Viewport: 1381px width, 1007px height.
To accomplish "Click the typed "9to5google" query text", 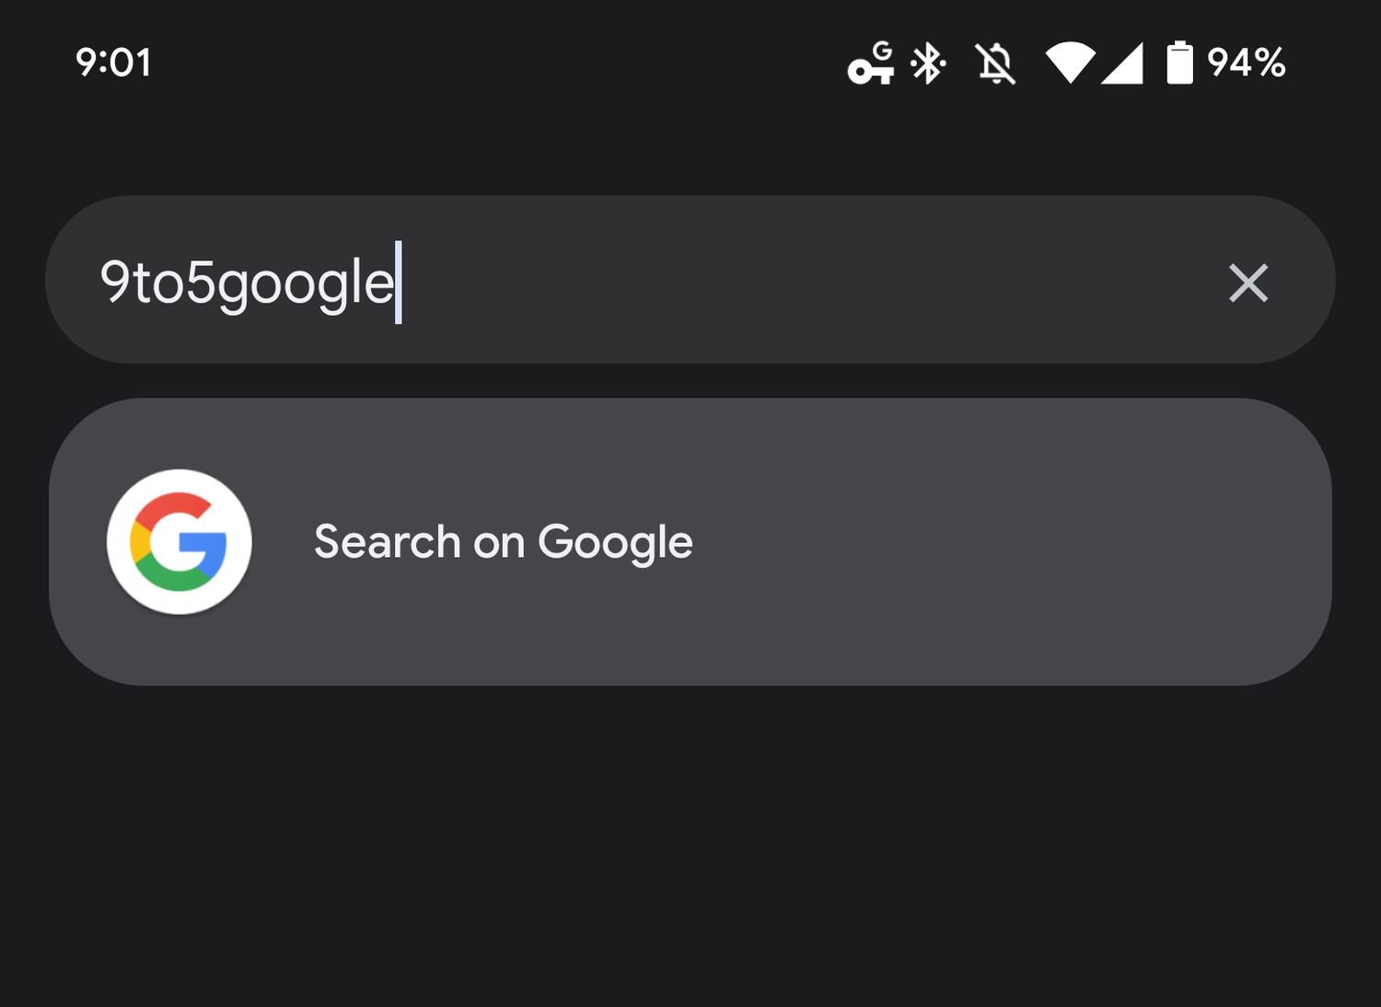I will 247,283.
